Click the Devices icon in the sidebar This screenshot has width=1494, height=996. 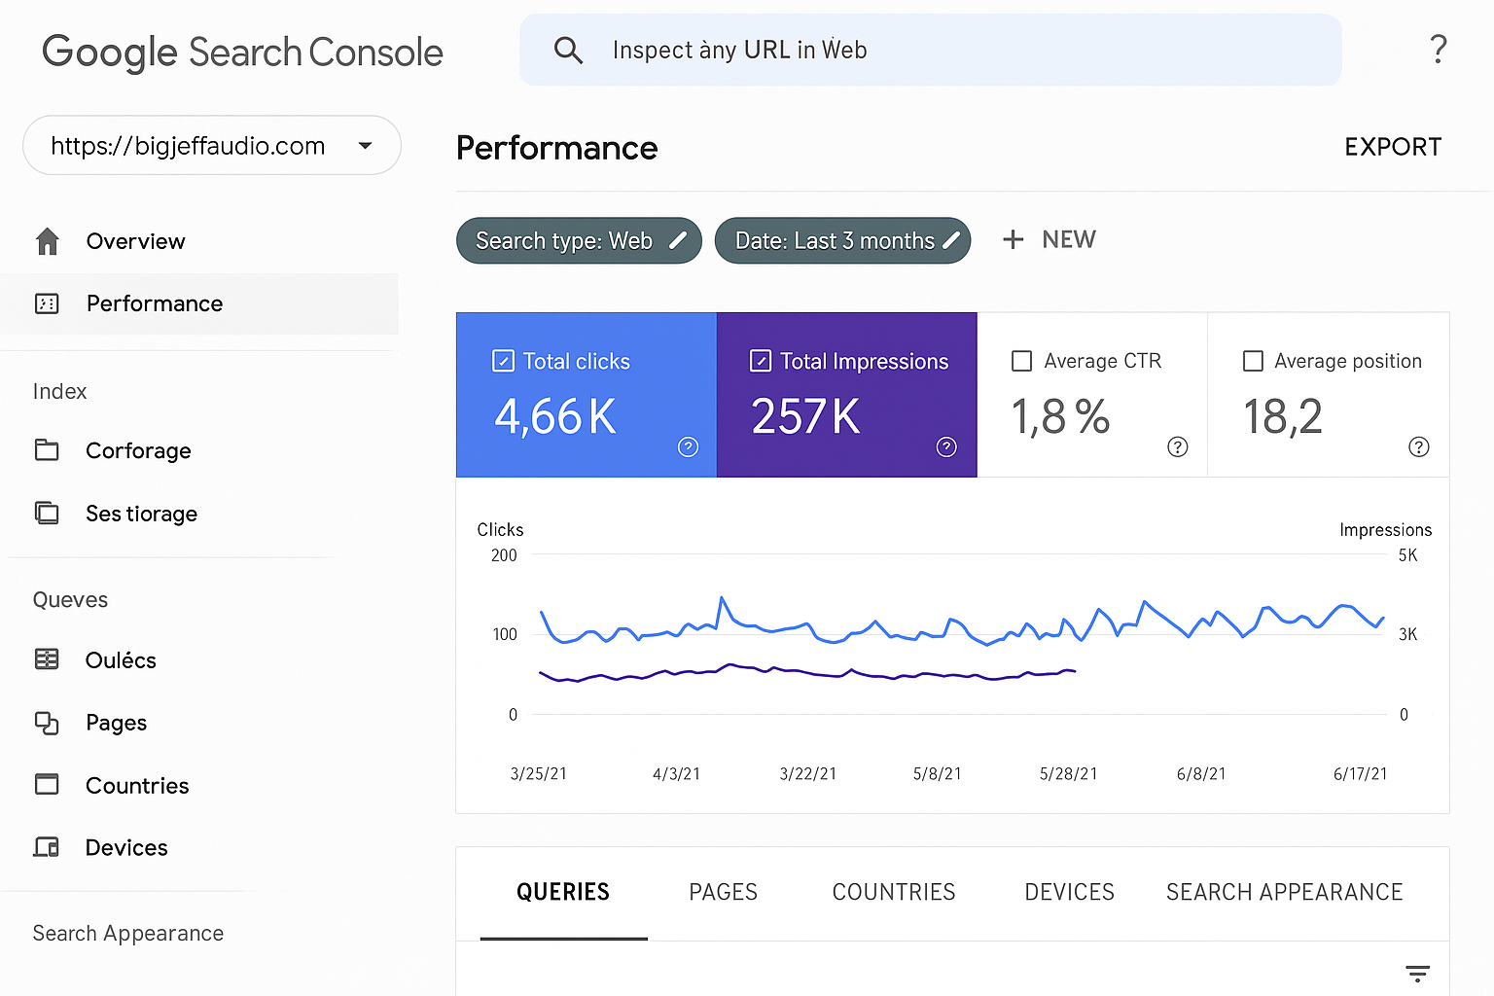pyautogui.click(x=47, y=847)
